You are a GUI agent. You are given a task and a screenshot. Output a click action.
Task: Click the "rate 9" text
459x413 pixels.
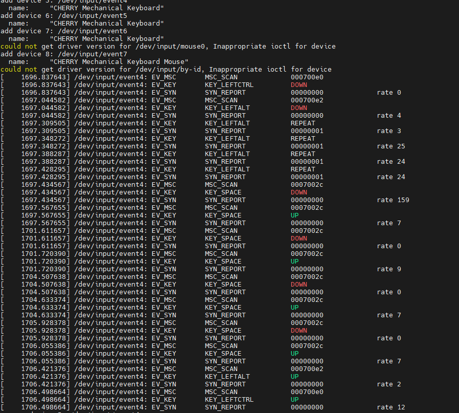(x=389, y=269)
